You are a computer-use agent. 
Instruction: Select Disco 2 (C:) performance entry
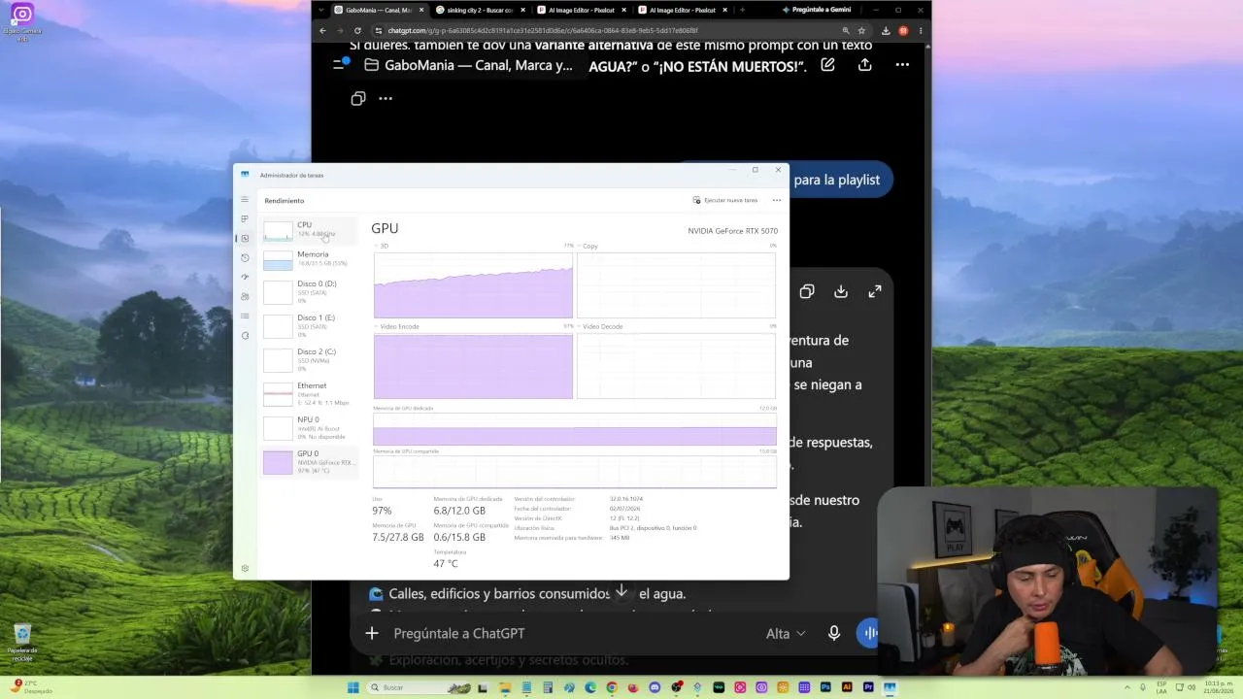(310, 359)
